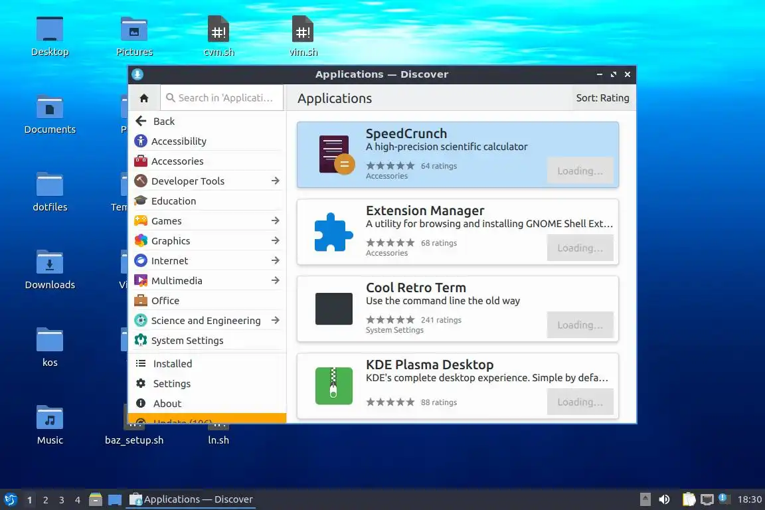Open the Downloads desktop folder
765x510 pixels.
(x=50, y=270)
